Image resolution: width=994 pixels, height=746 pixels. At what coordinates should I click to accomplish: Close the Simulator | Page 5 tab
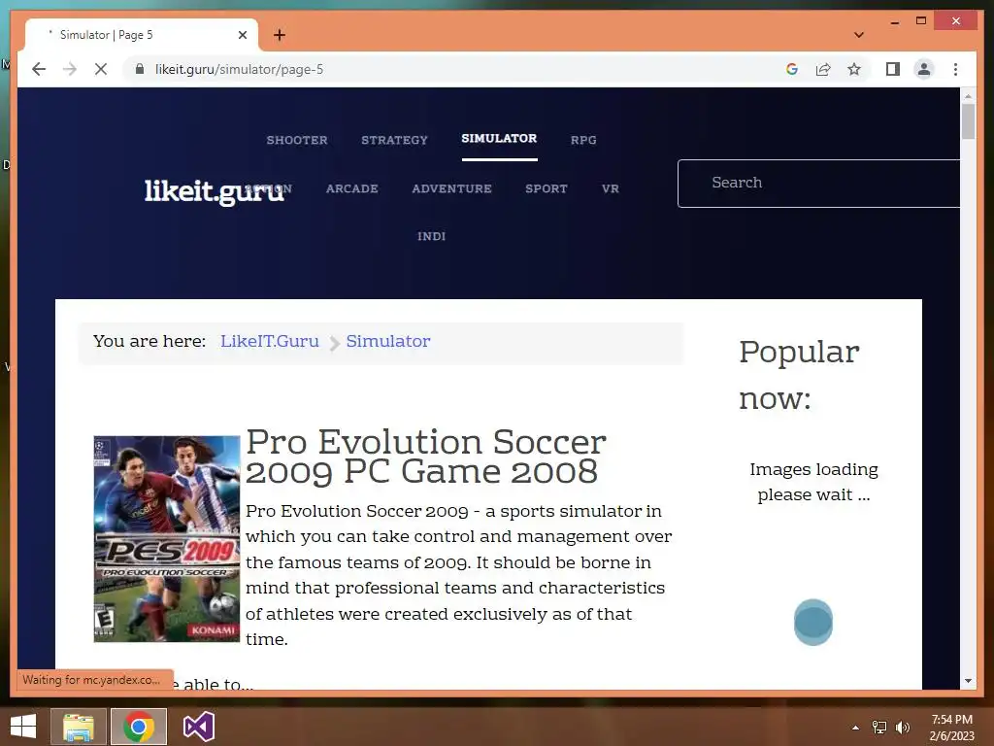242,35
